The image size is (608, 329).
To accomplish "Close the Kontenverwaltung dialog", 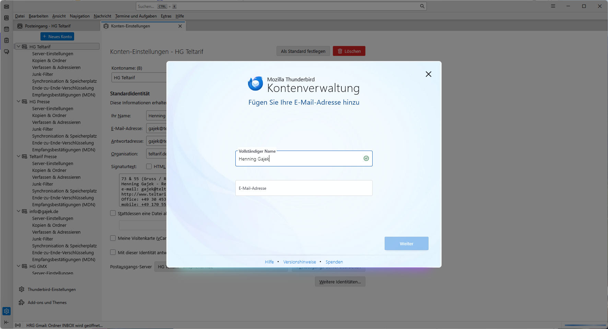I will (x=428, y=74).
